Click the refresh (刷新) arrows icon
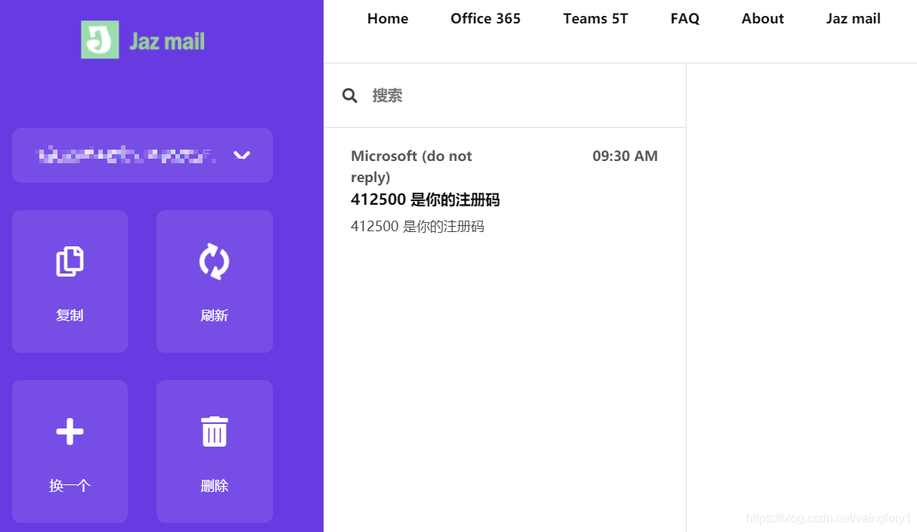Image resolution: width=917 pixels, height=532 pixels. point(214,261)
